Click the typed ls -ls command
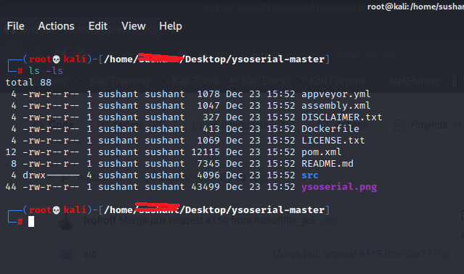Image resolution: width=464 pixels, height=274 pixels. (x=46, y=71)
